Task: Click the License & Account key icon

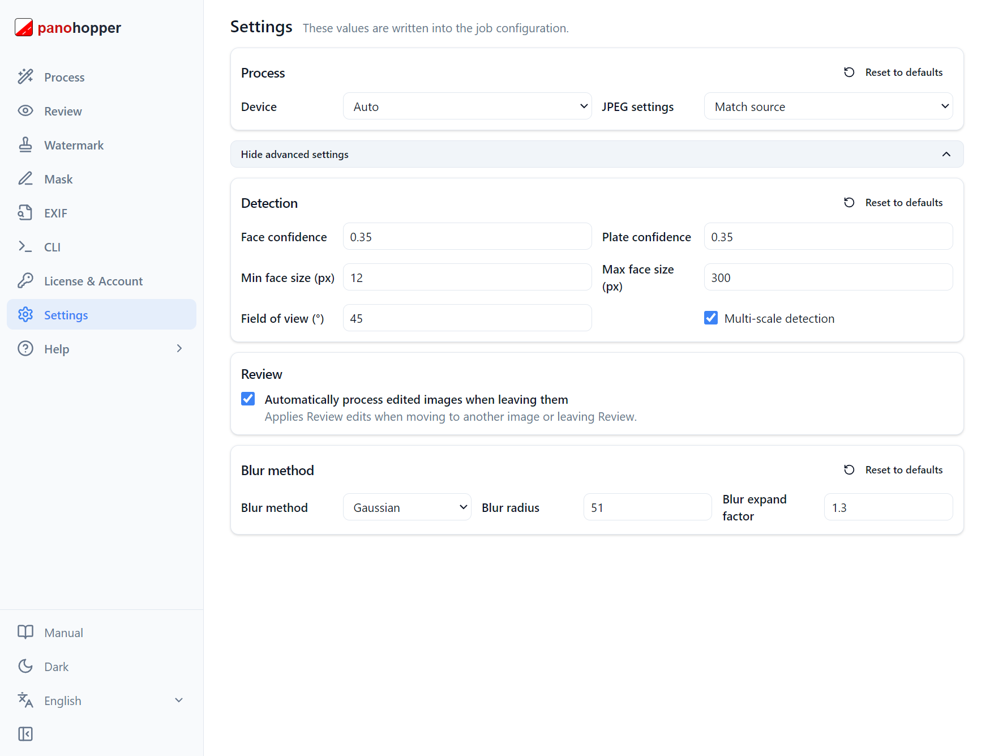Action: (x=25, y=280)
